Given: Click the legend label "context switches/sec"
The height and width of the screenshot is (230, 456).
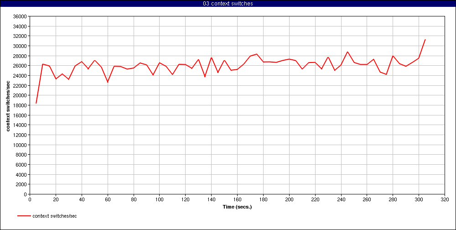Looking at the screenshot, I should pos(55,216).
